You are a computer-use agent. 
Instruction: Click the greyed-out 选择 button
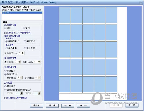pyautogui.click(x=116, y=105)
